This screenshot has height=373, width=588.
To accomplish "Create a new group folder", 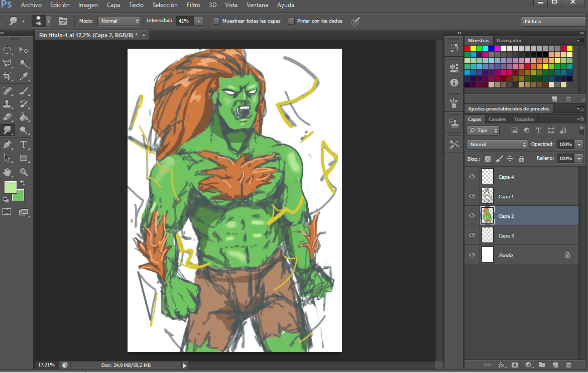I will (542, 365).
